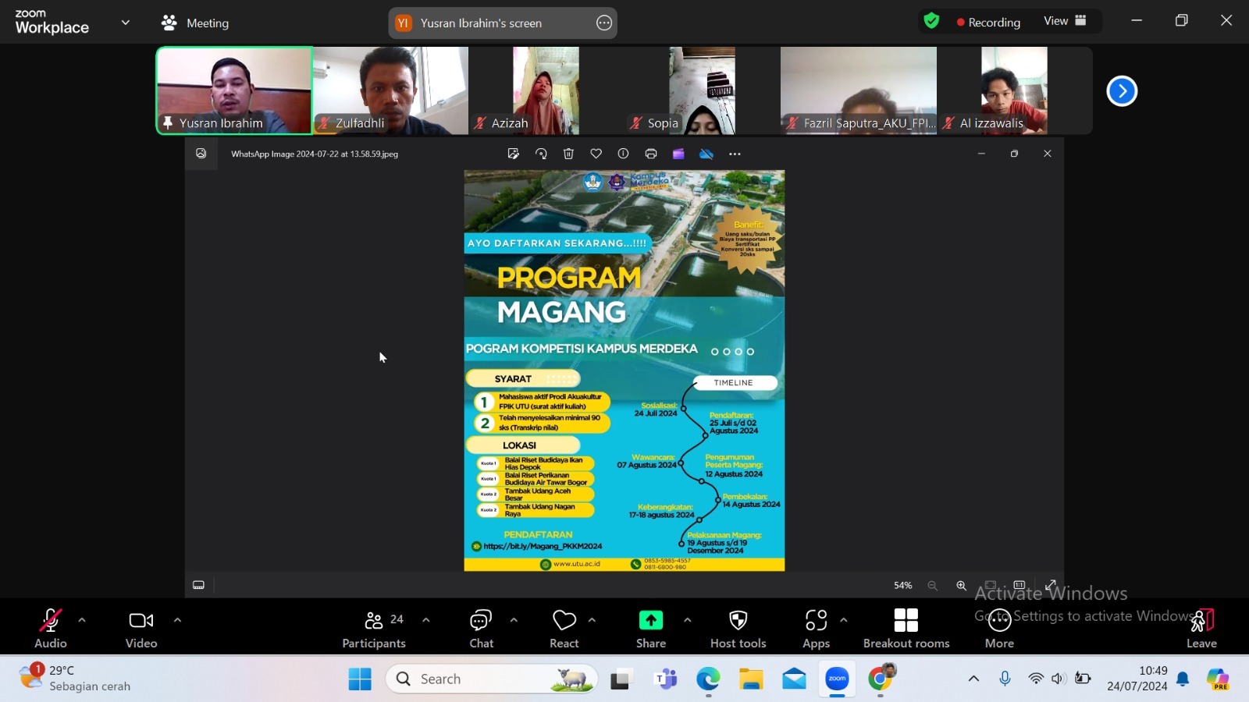Show next participants with blue arrow

tap(1122, 91)
